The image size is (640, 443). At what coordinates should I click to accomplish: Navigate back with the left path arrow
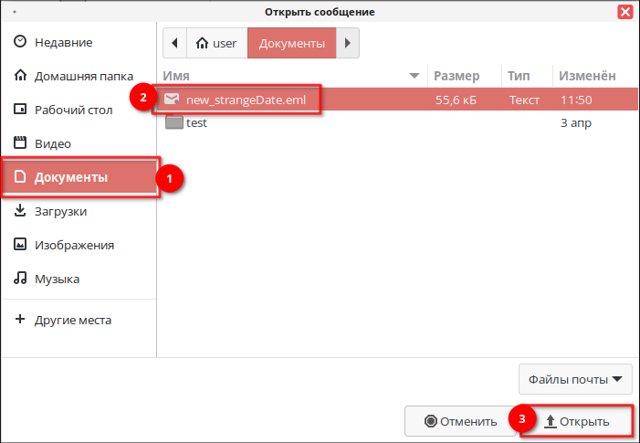tap(174, 43)
